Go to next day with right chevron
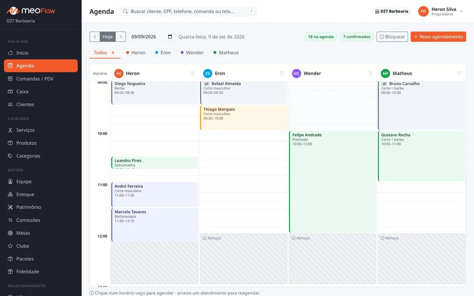The image size is (474, 296). tap(121, 37)
